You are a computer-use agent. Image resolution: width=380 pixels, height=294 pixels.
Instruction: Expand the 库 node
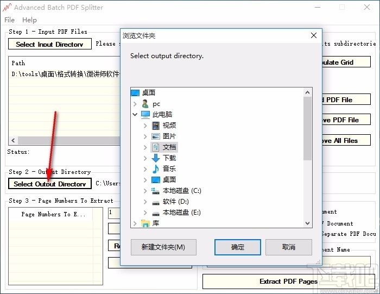coord(135,223)
